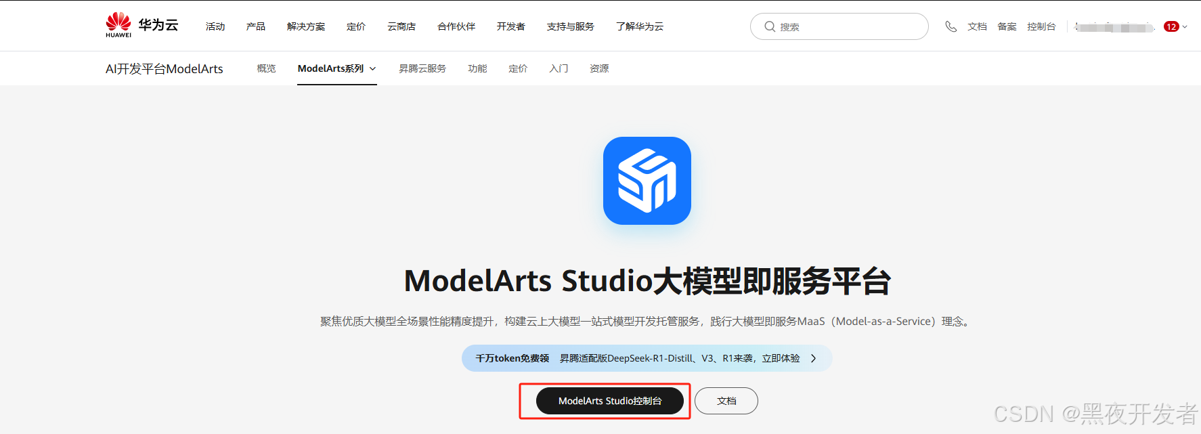Click the search magnifier icon
The width and height of the screenshot is (1201, 434).
(x=770, y=26)
